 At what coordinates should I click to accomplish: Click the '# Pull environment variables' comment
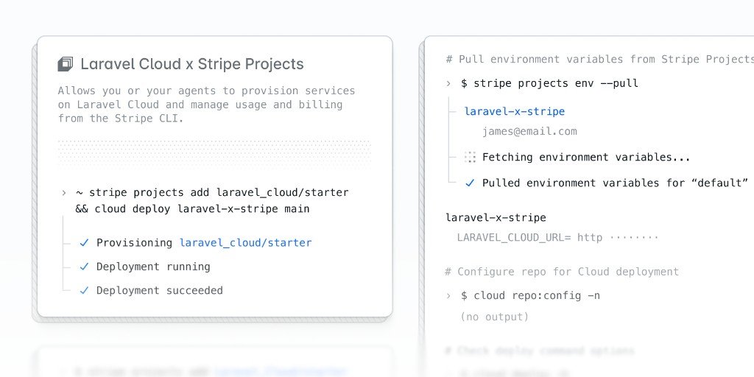599,59
